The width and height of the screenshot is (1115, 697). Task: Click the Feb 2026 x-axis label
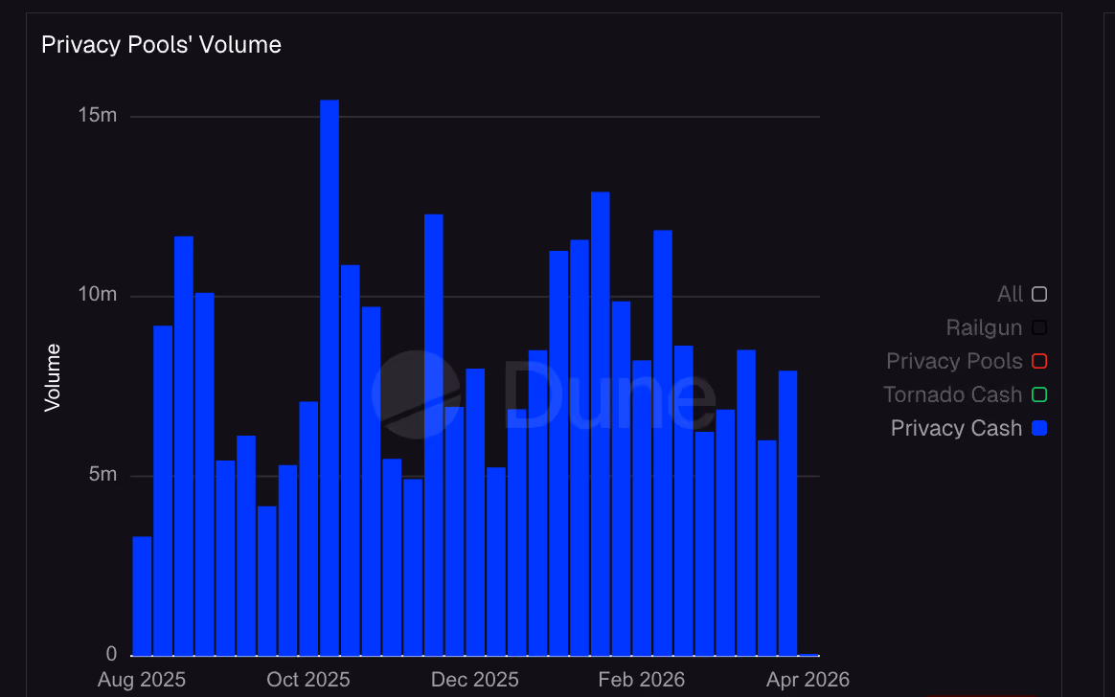[642, 680]
